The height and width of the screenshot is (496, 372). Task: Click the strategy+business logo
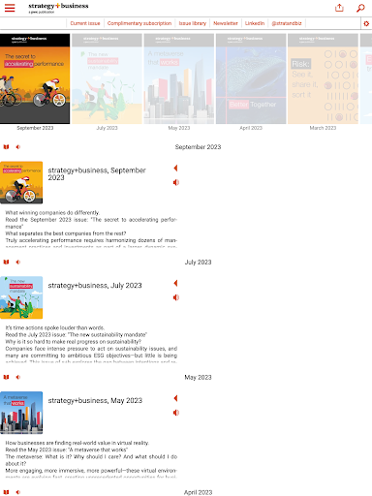tap(58, 8)
